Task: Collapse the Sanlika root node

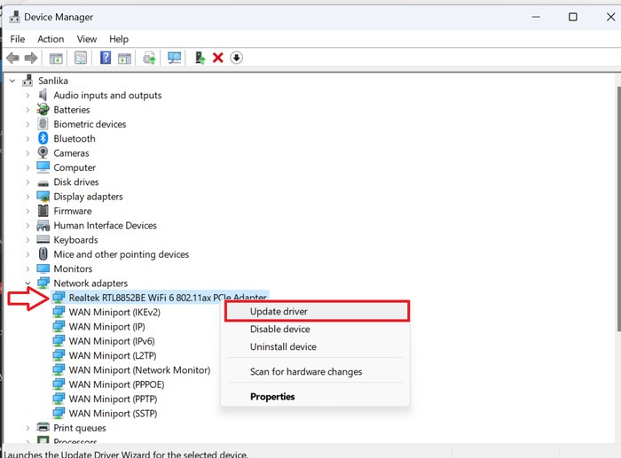Action: coord(12,81)
